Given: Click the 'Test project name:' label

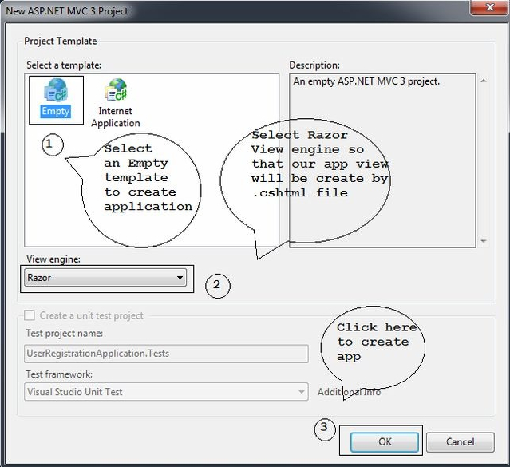Looking at the screenshot, I should pos(65,333).
